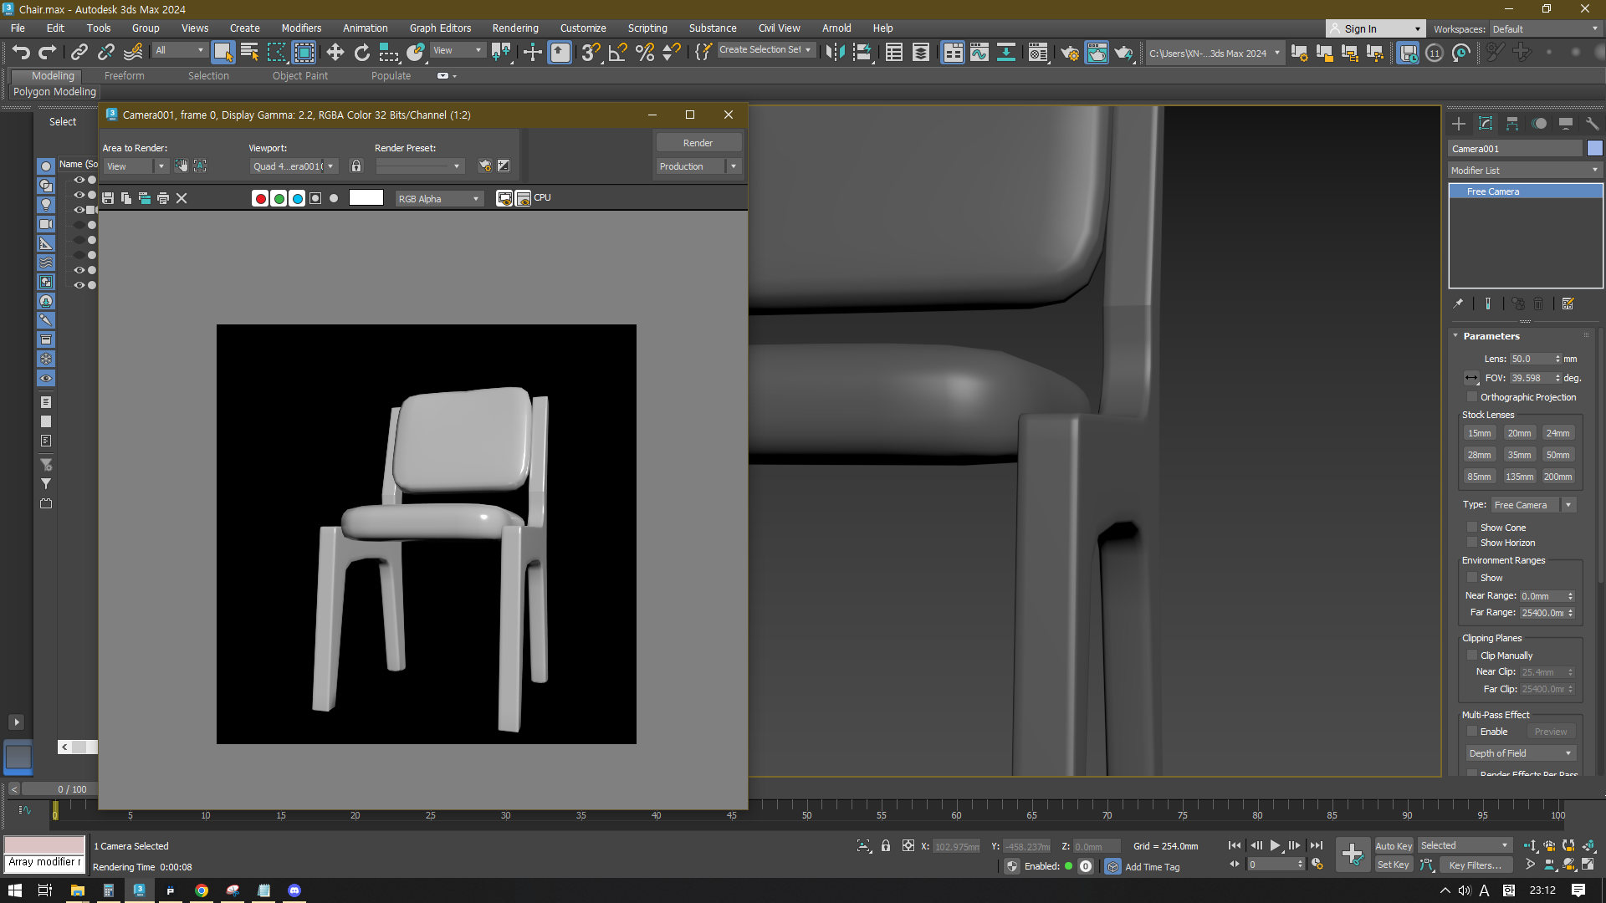Viewport: 1606px width, 903px height.
Task: Check Clip Manually option
Action: [1472, 655]
